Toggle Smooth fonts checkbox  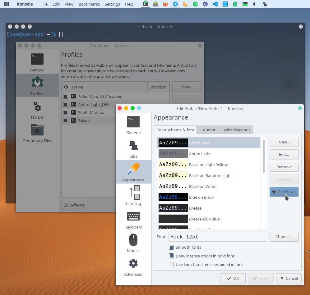[x=171, y=247]
